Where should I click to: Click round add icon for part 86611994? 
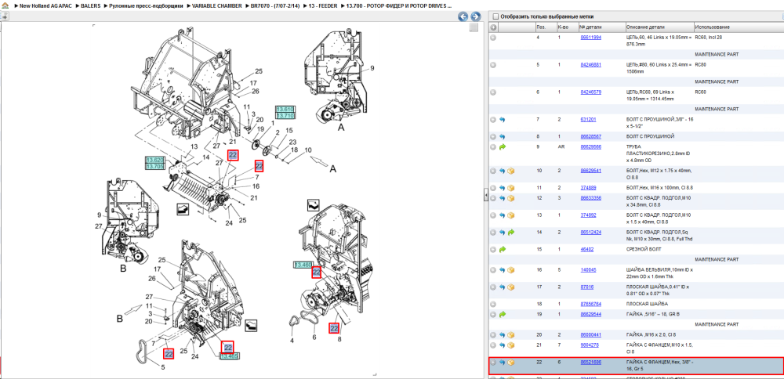point(493,38)
